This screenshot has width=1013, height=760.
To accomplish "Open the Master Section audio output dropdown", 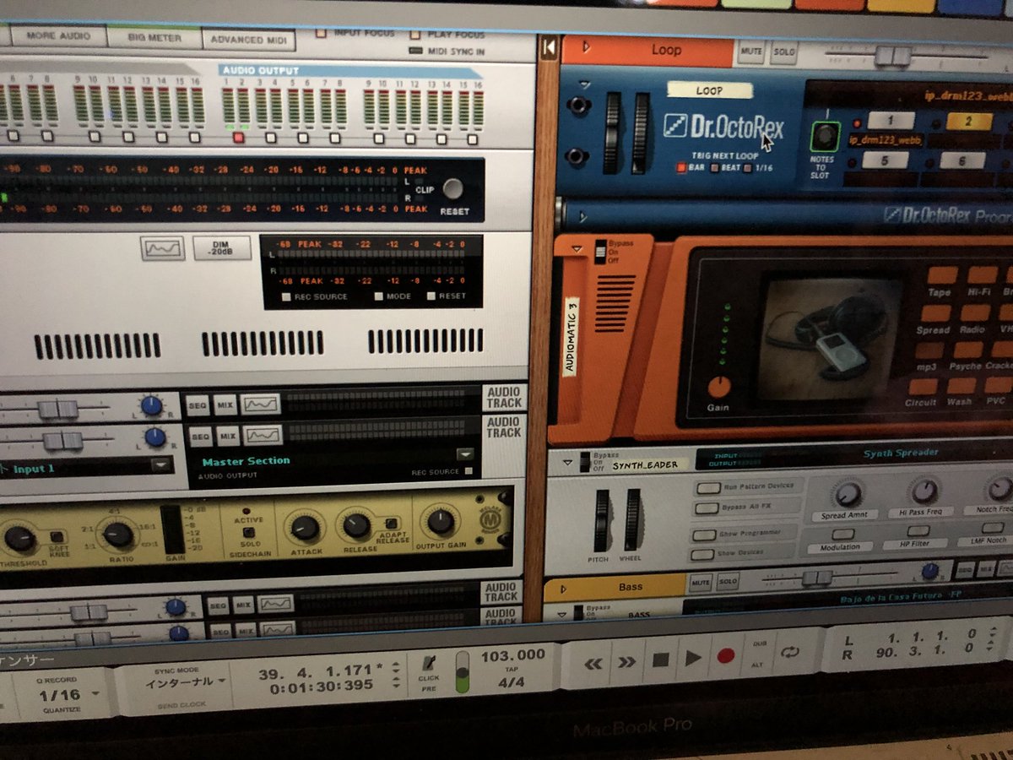I will coord(463,455).
